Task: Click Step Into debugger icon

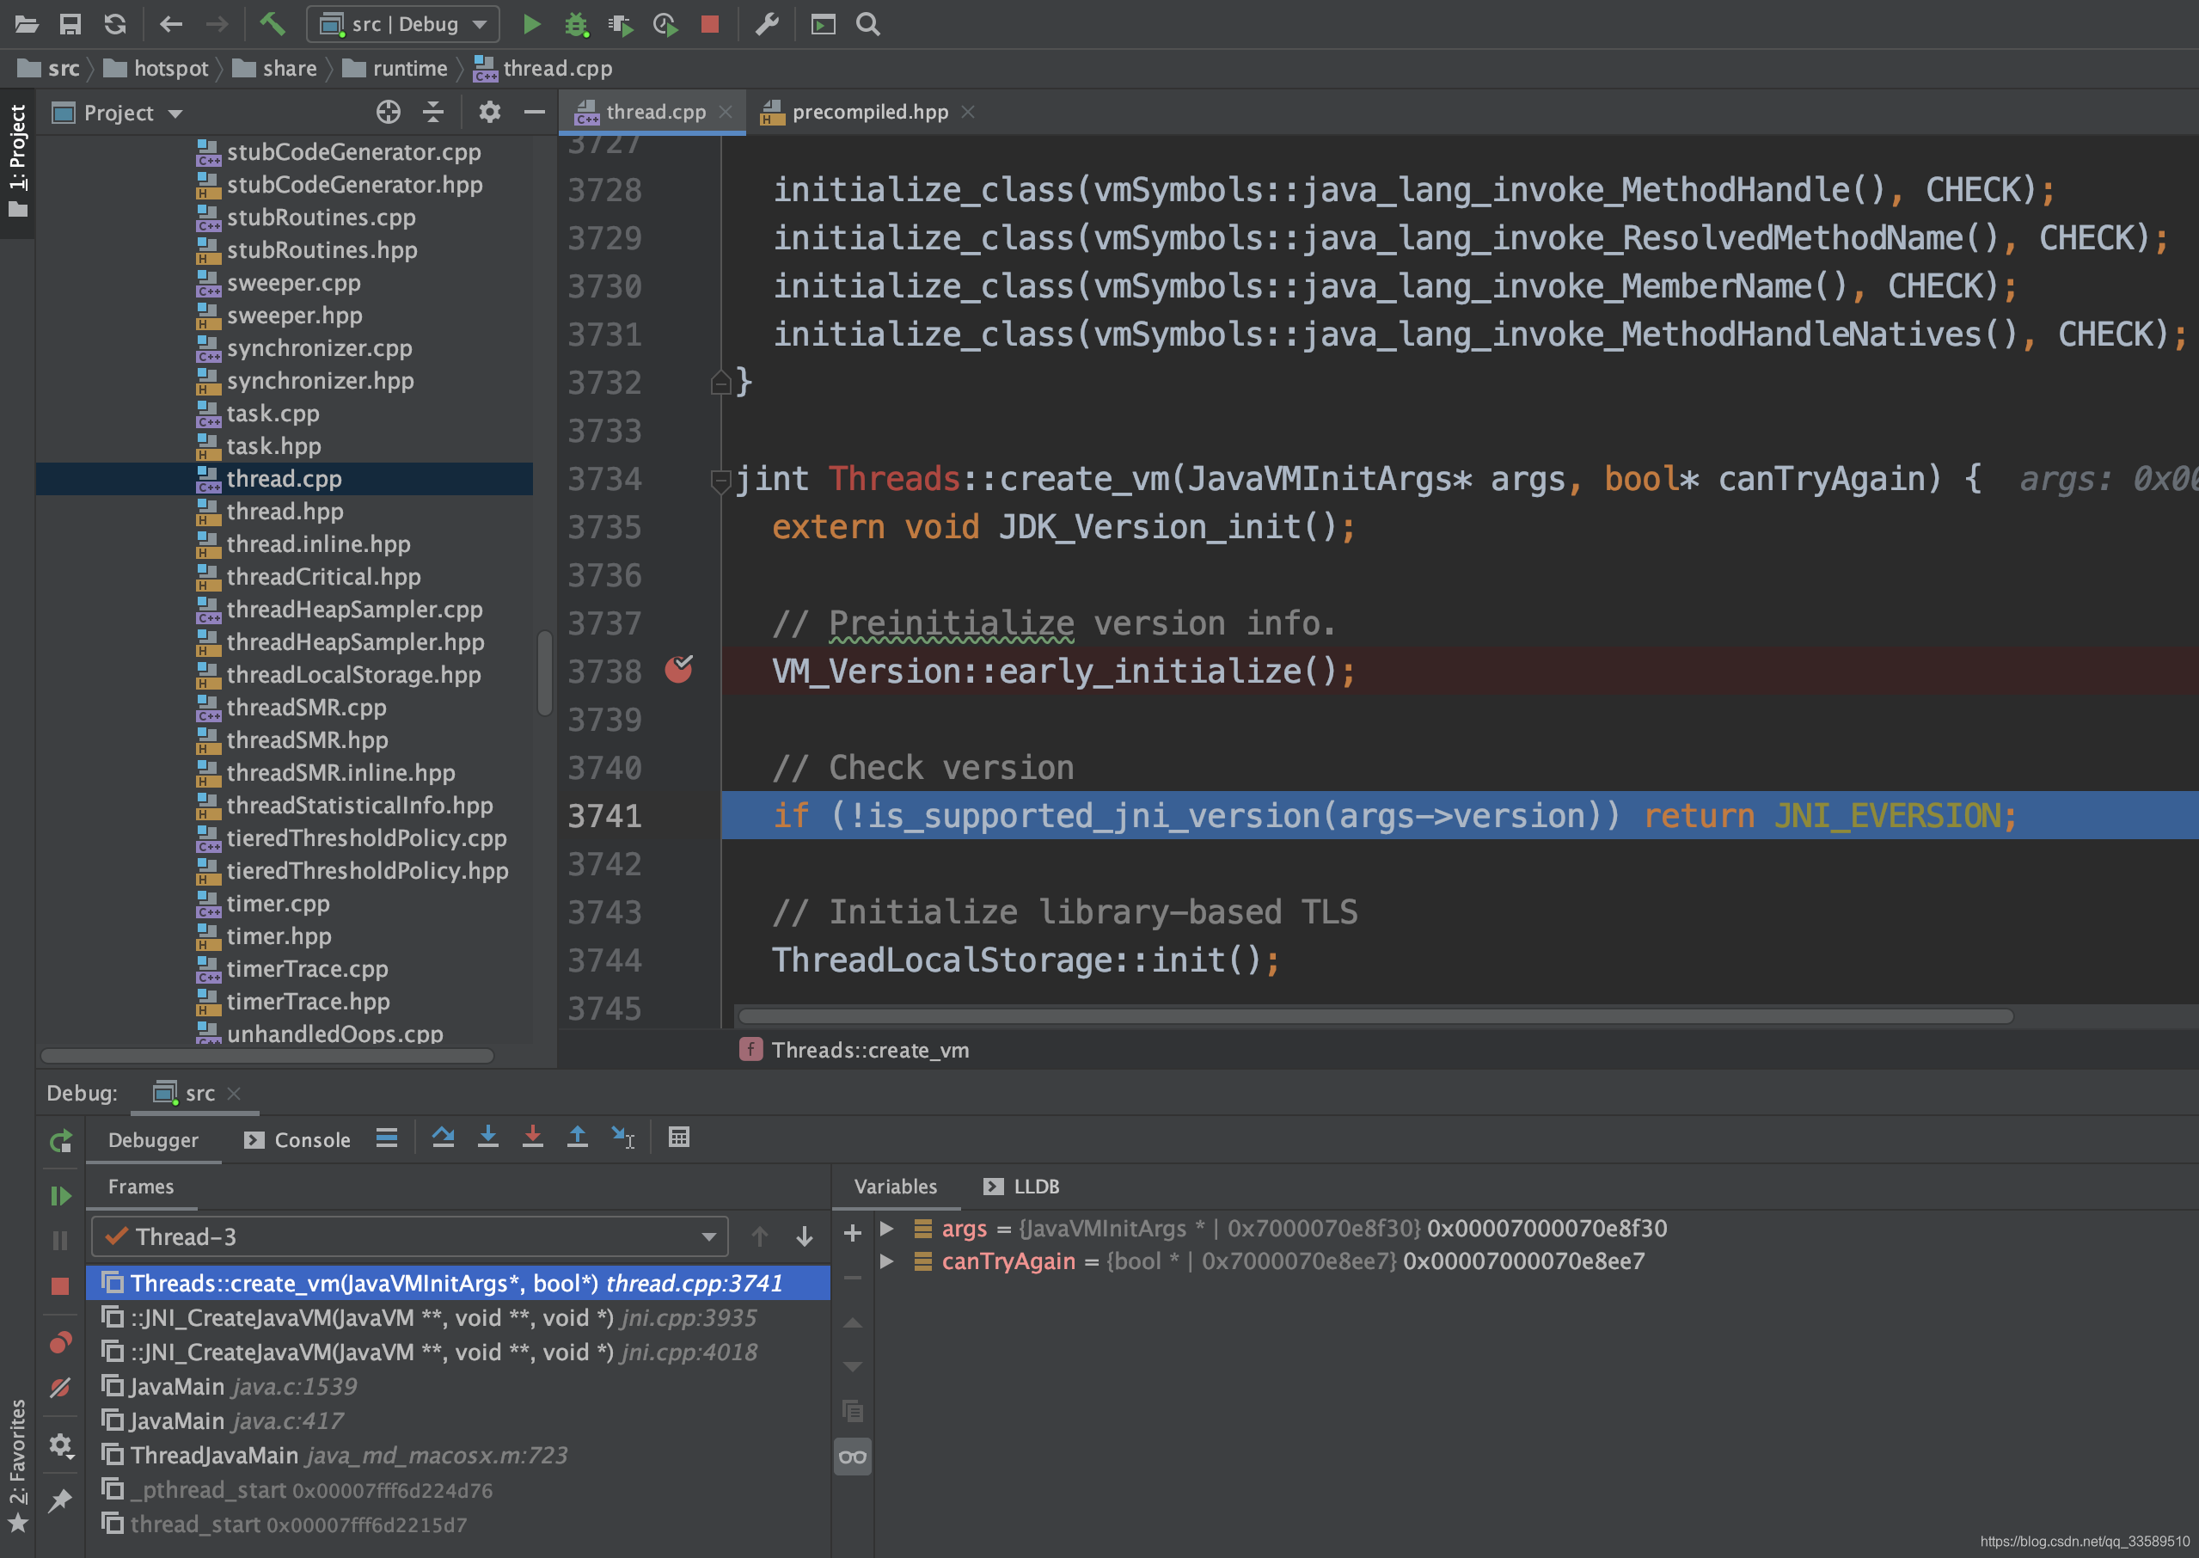Action: (x=488, y=1138)
